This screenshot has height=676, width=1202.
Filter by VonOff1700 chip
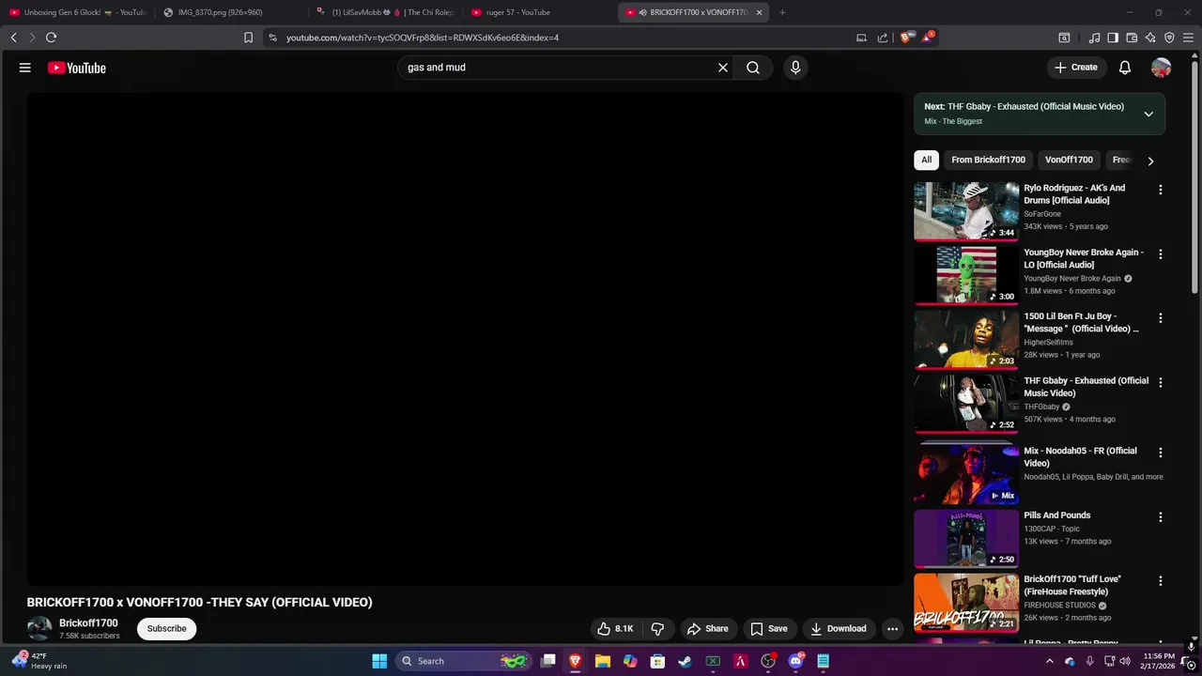coord(1069,160)
